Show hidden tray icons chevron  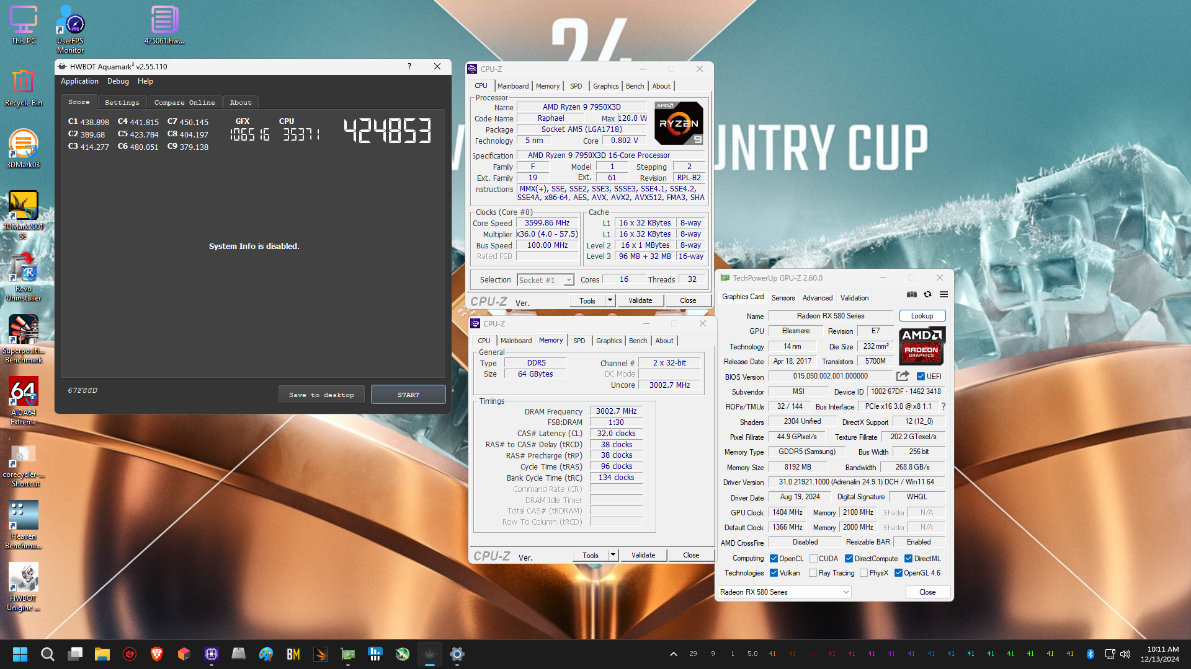point(673,654)
